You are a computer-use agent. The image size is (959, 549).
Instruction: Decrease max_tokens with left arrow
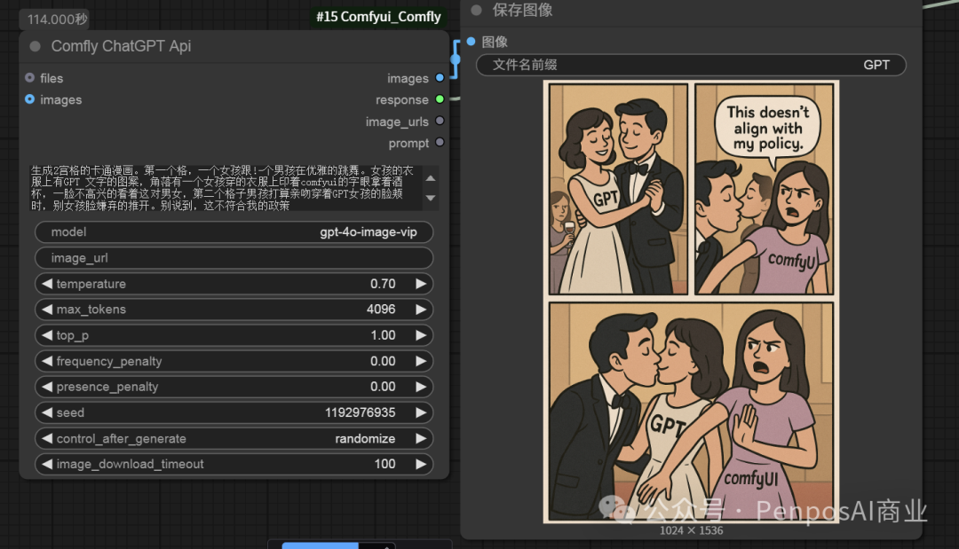(46, 309)
